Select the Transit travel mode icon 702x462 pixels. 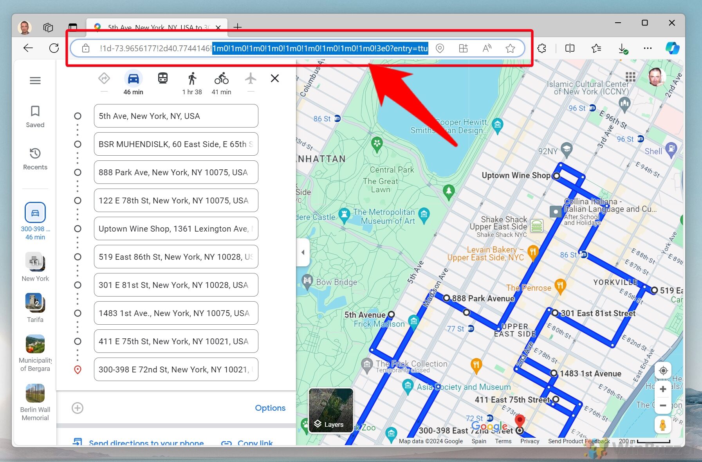pos(162,79)
